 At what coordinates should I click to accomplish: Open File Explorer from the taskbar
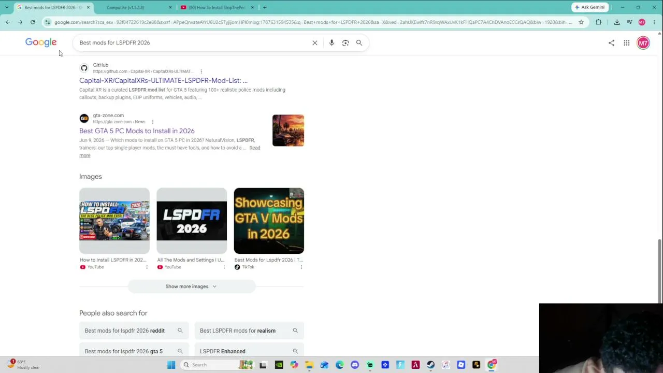click(x=309, y=365)
